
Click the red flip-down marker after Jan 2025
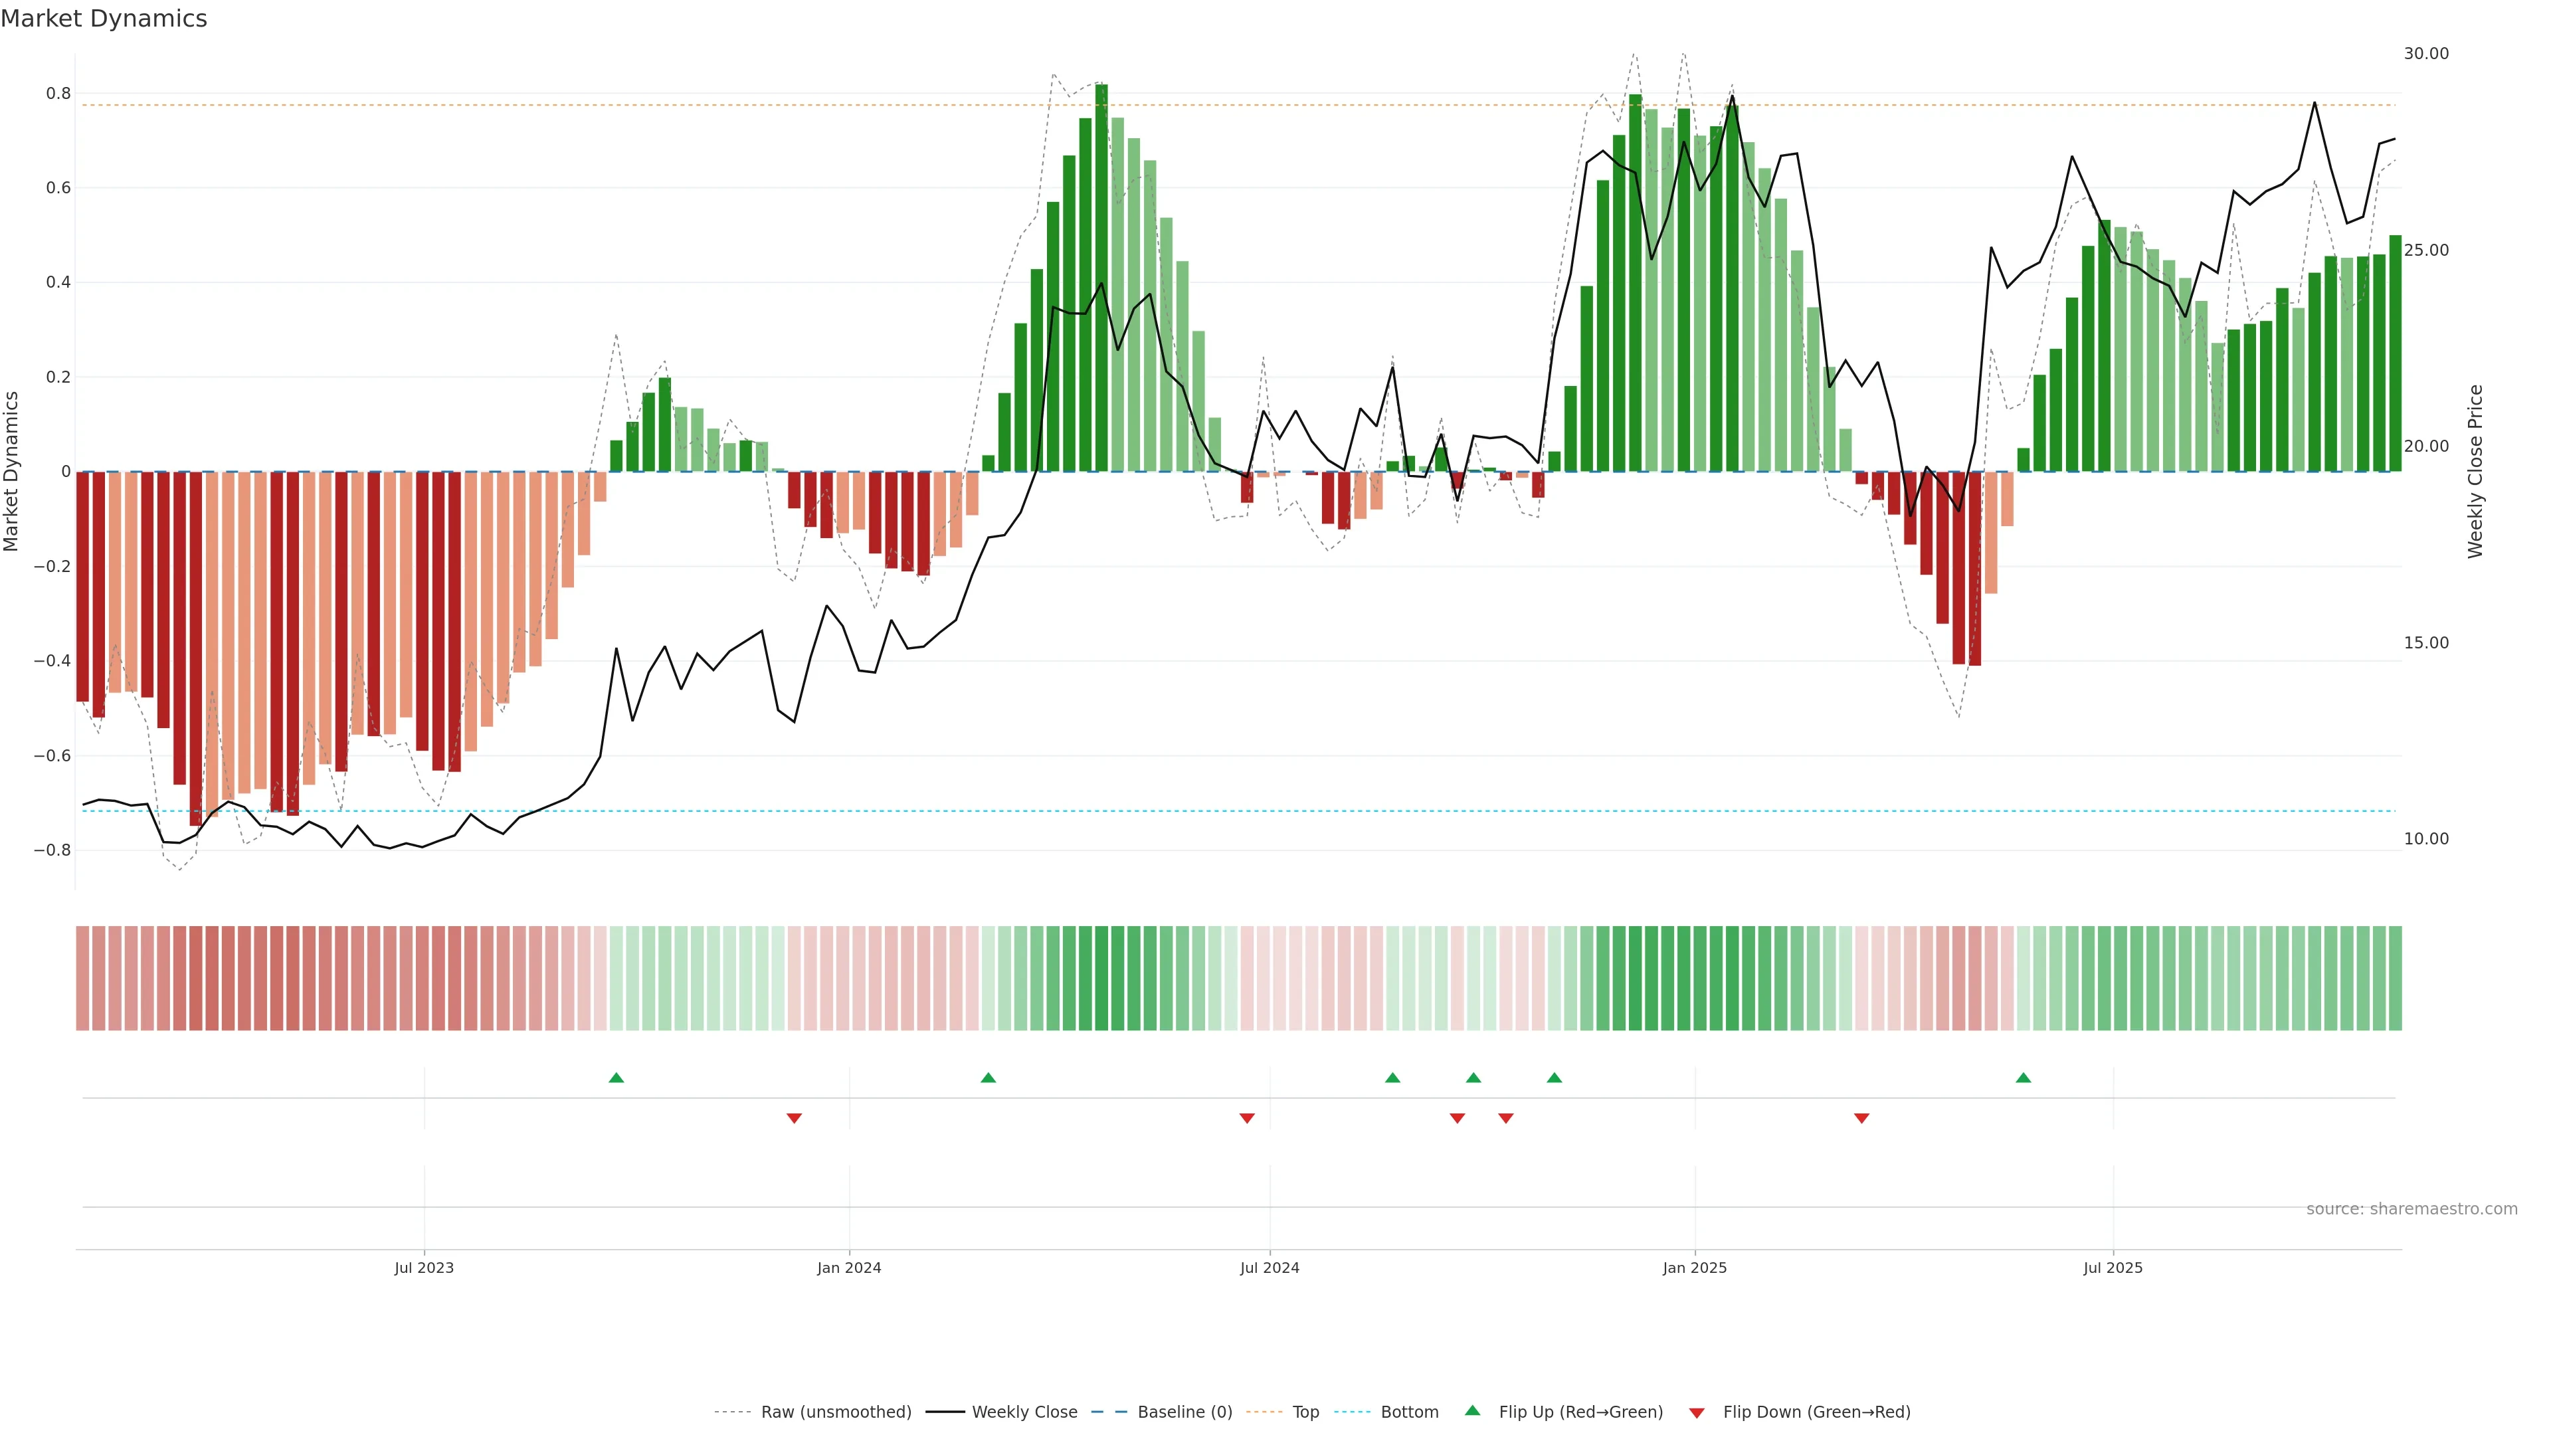1861,1118
